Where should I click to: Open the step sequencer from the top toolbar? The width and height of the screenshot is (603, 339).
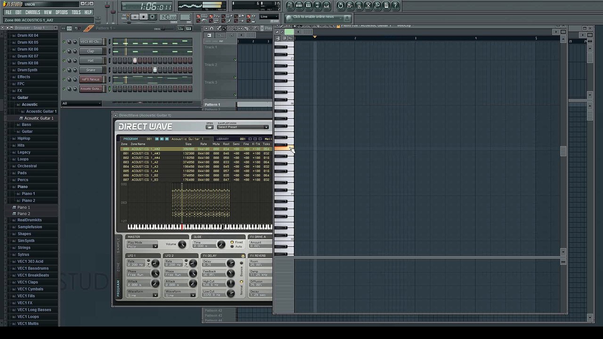point(299,6)
